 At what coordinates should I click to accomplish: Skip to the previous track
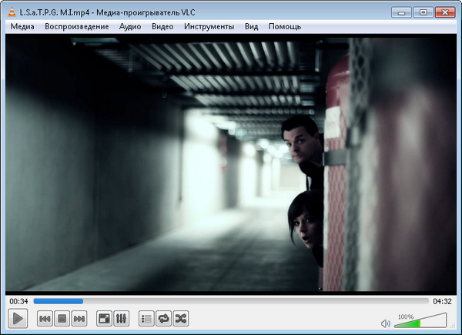click(45, 318)
